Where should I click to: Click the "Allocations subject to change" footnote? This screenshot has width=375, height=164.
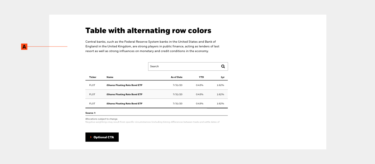102,119
